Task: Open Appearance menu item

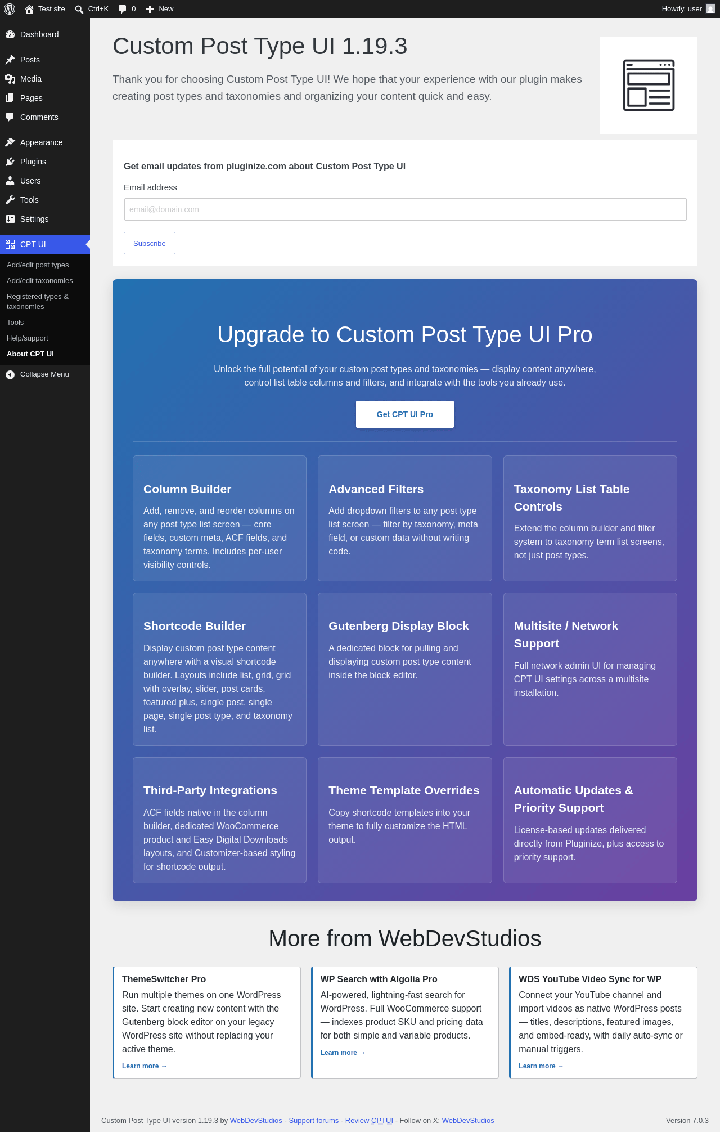Action: pos(45,142)
